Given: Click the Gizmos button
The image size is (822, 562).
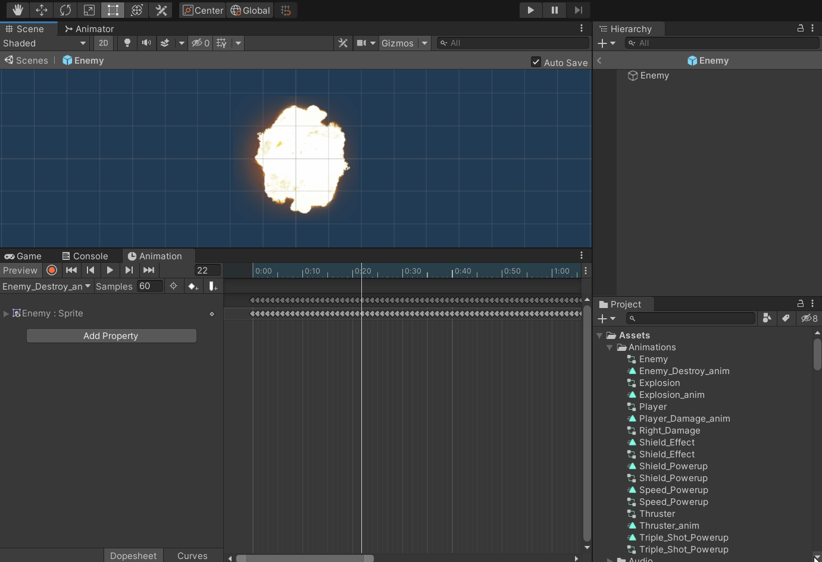Looking at the screenshot, I should tap(398, 43).
